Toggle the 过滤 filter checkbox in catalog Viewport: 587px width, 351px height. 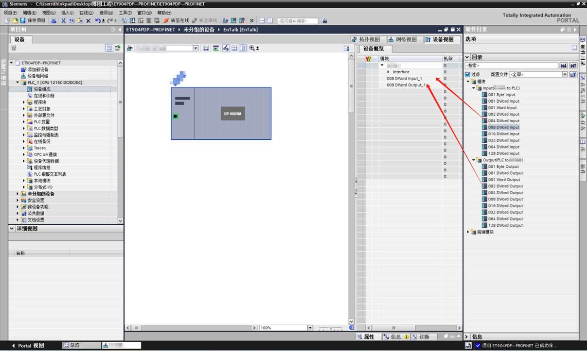468,74
